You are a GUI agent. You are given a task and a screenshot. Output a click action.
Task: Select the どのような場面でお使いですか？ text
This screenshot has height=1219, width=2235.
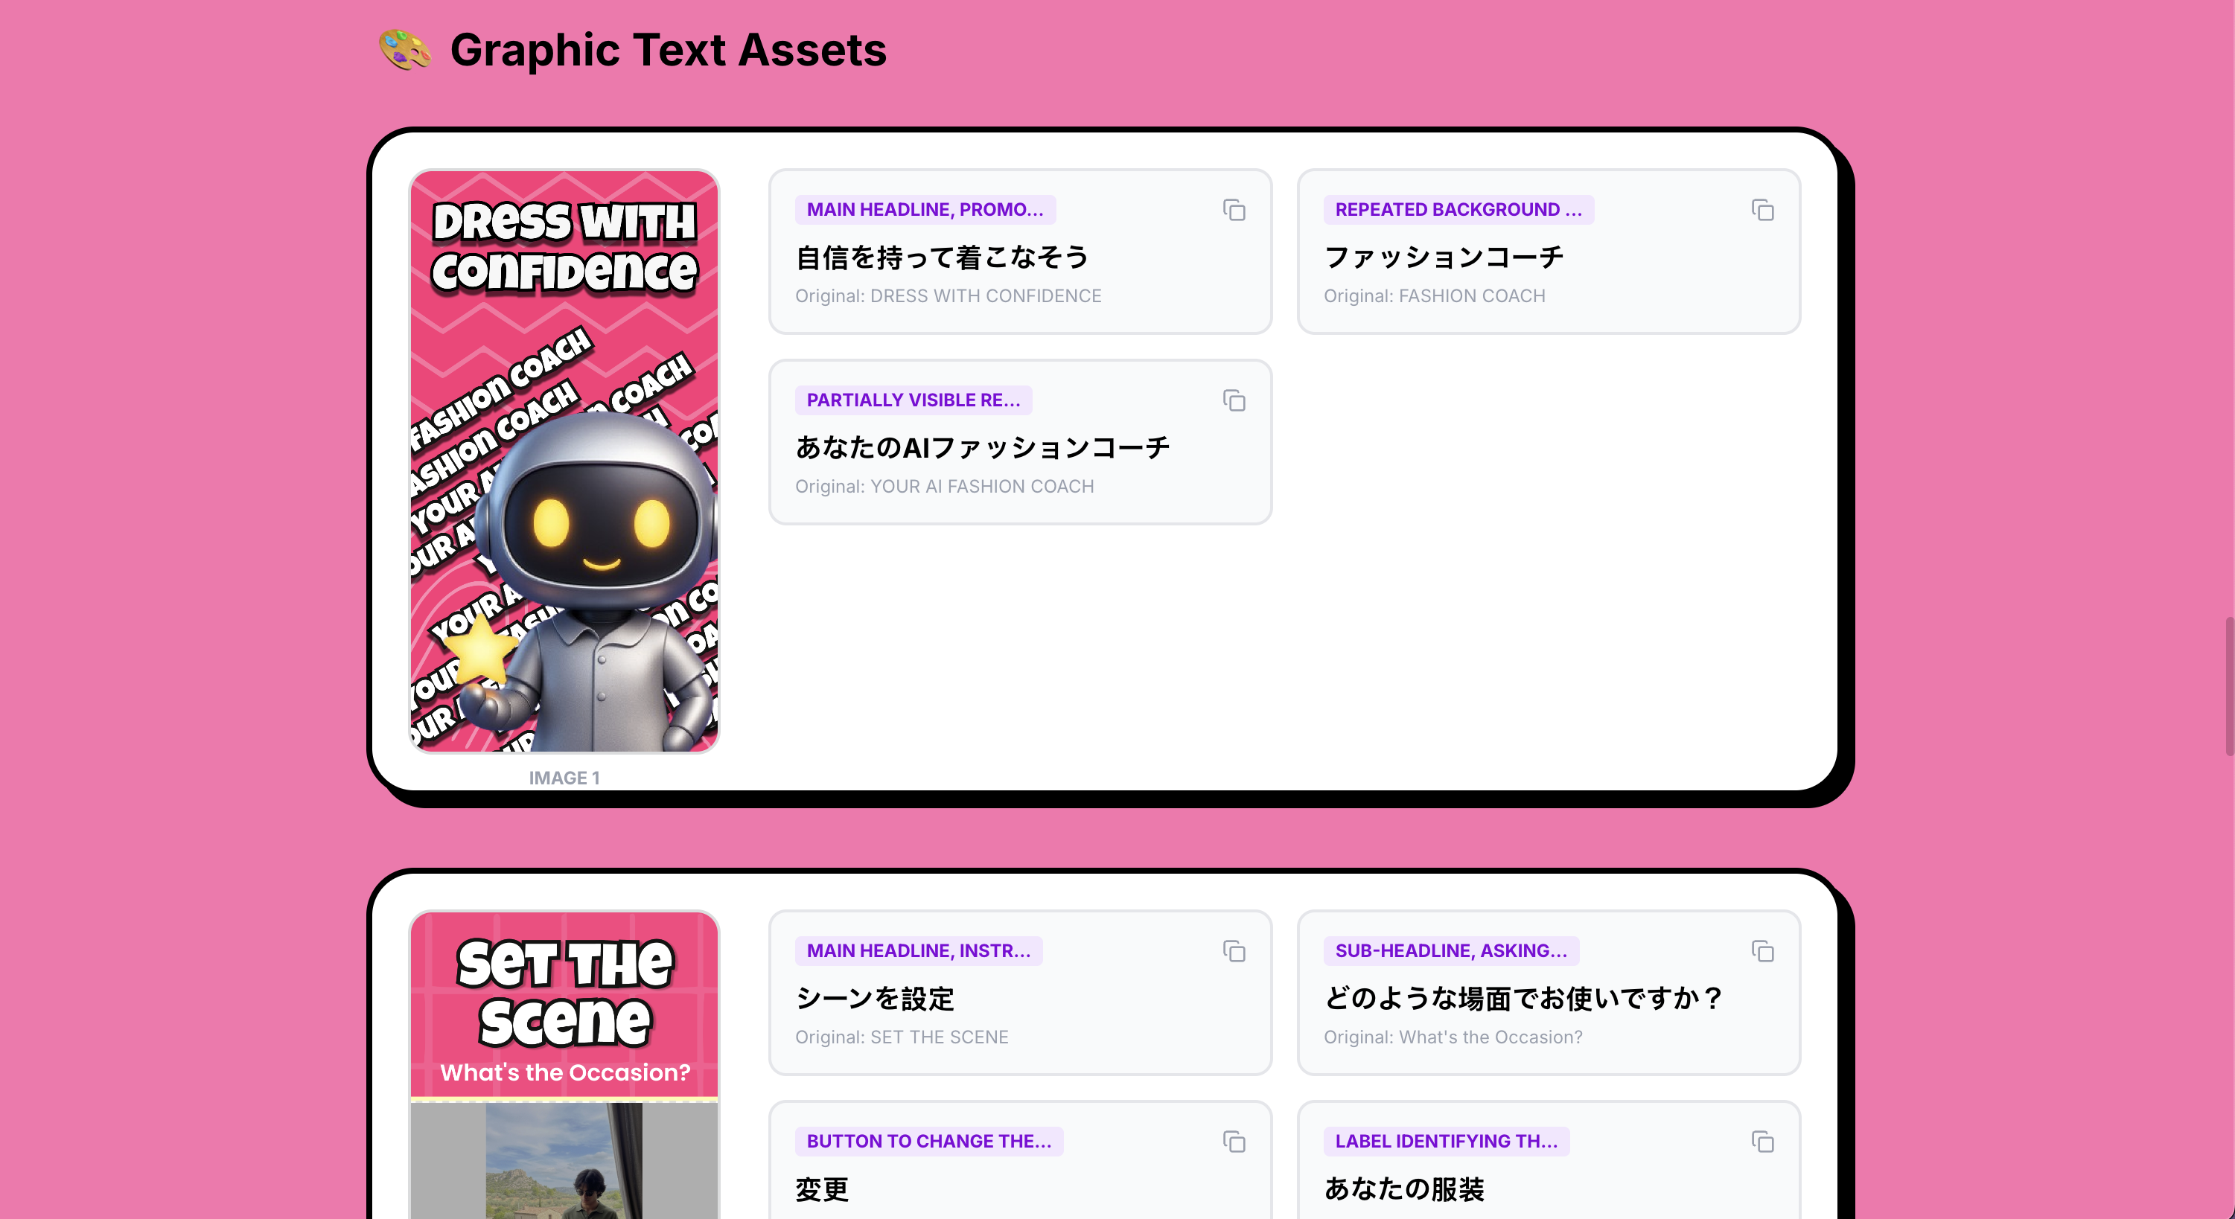(1523, 999)
